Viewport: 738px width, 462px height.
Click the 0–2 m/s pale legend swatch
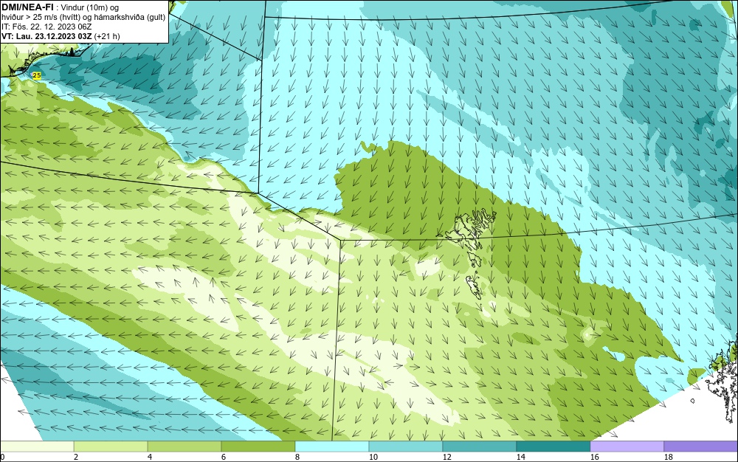pyautogui.click(x=37, y=446)
